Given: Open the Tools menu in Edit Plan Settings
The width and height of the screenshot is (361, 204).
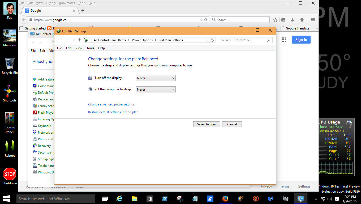Looking at the screenshot, I should click(x=90, y=48).
